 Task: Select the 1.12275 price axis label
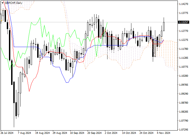click(x=183, y=40)
